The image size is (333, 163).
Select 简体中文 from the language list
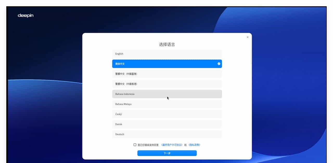tap(167, 64)
